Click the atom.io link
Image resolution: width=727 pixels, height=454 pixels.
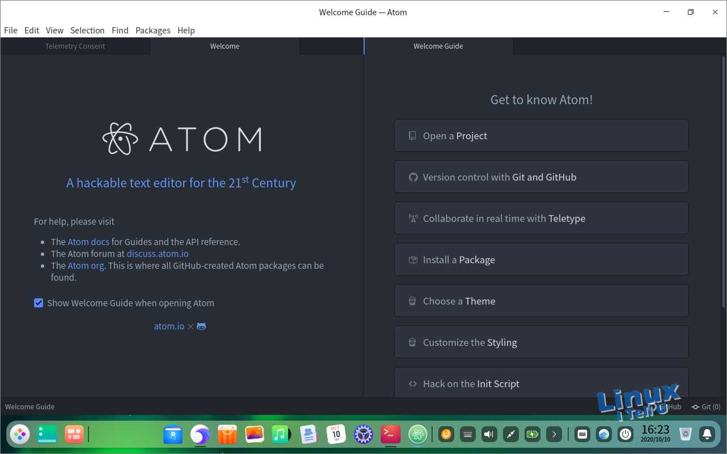point(169,326)
